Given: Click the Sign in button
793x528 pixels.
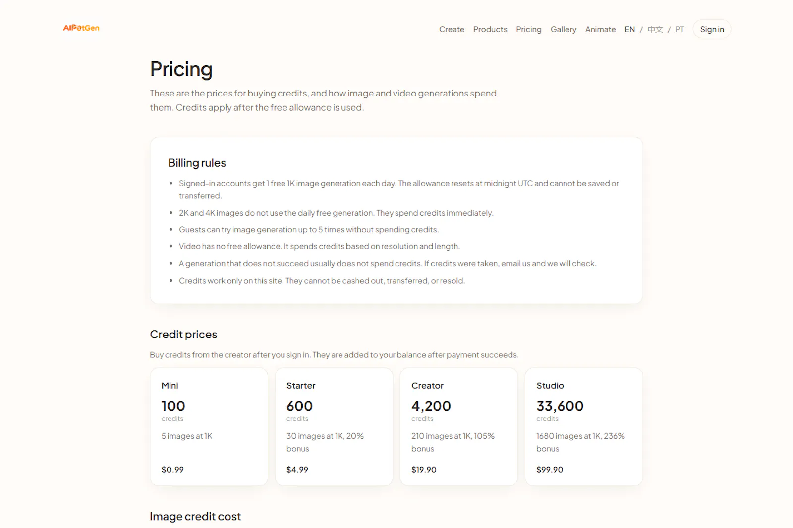Looking at the screenshot, I should point(712,29).
